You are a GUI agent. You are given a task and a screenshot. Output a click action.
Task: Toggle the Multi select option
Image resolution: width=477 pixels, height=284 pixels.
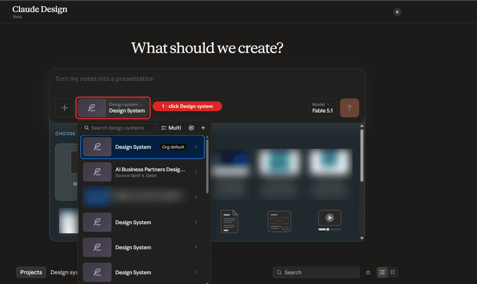click(171, 128)
